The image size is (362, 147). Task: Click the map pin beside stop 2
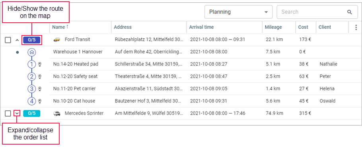pyautogui.click(x=40, y=76)
